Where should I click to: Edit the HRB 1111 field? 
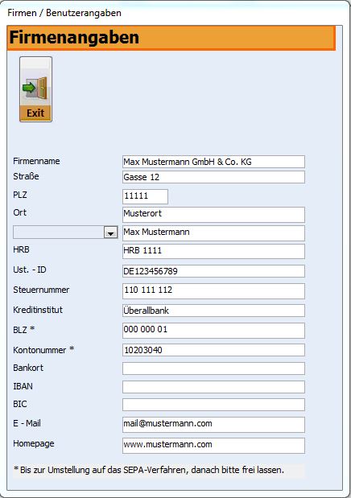coord(213,251)
